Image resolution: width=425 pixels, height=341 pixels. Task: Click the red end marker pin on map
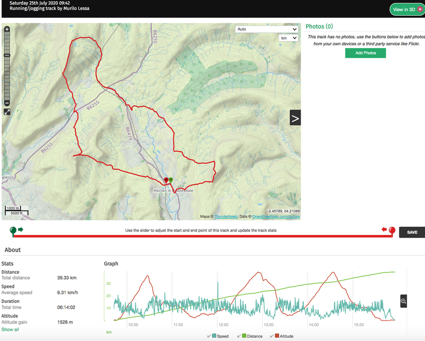166,180
